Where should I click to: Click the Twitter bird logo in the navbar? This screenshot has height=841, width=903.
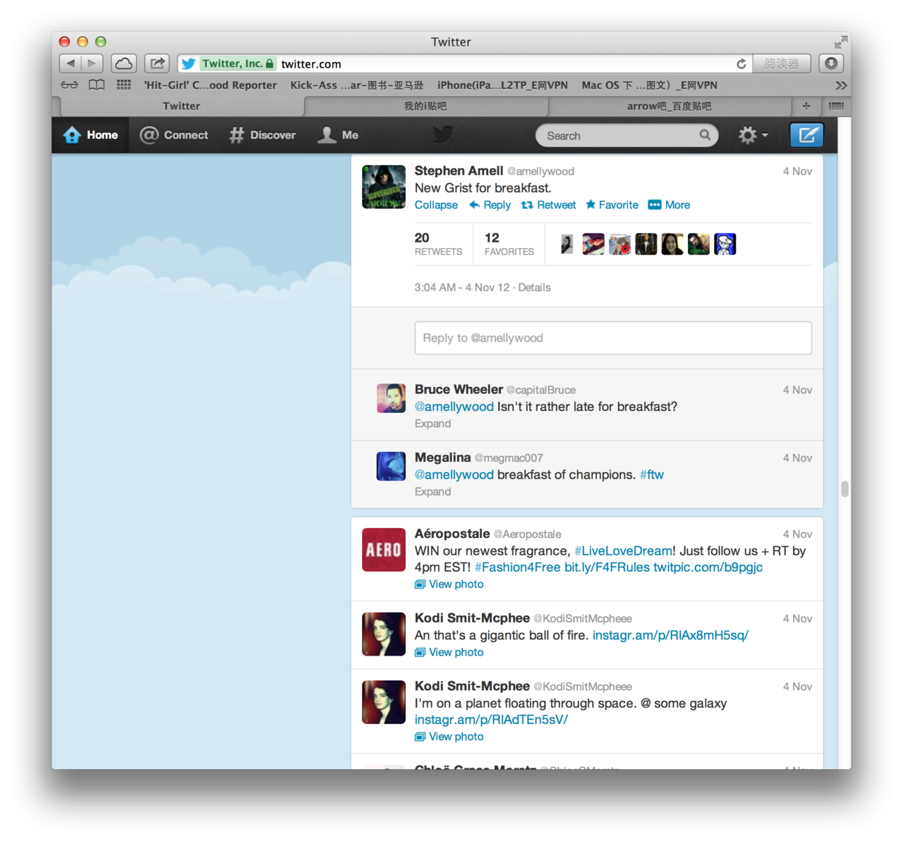tap(442, 135)
